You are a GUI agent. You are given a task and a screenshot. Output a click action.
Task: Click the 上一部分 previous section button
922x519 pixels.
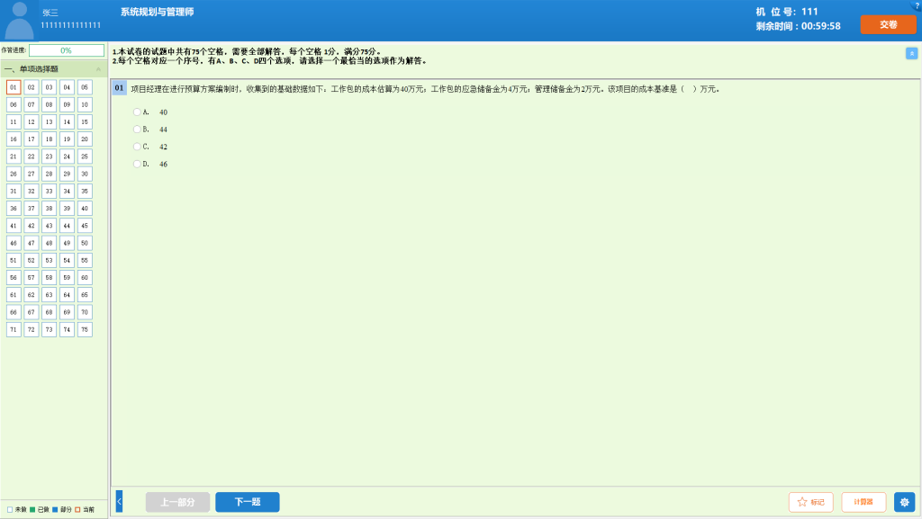[177, 502]
